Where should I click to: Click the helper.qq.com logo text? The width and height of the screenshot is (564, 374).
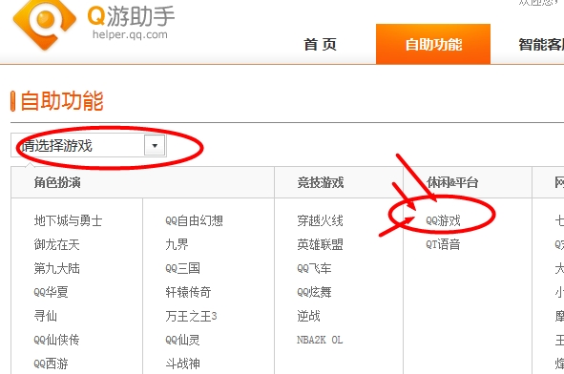pos(130,35)
